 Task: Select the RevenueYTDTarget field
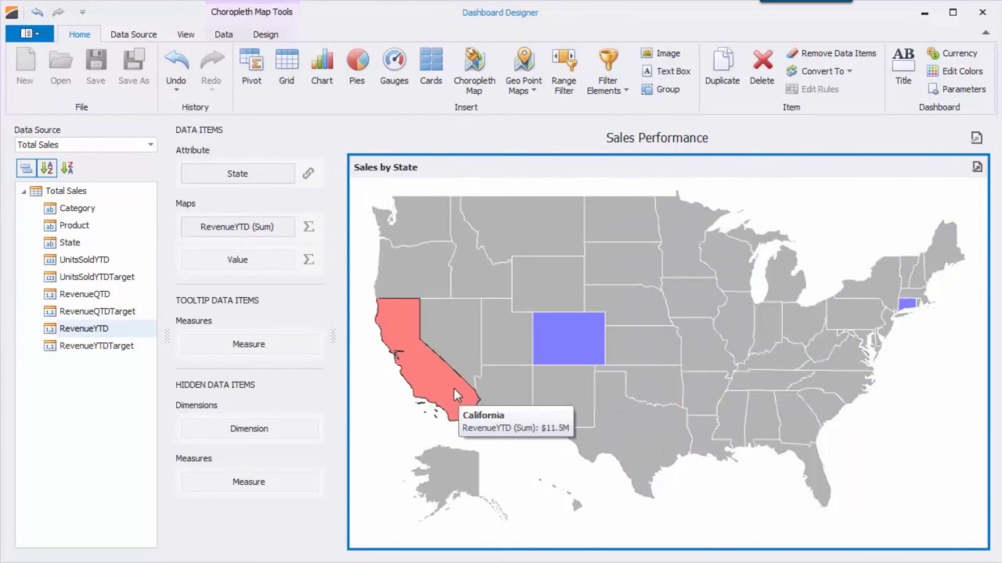96,346
